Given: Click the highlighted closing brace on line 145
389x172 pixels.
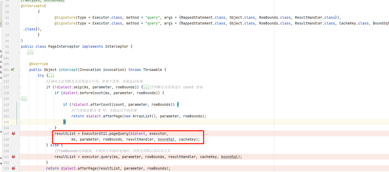Looking at the screenshot, I should pos(64,122).
